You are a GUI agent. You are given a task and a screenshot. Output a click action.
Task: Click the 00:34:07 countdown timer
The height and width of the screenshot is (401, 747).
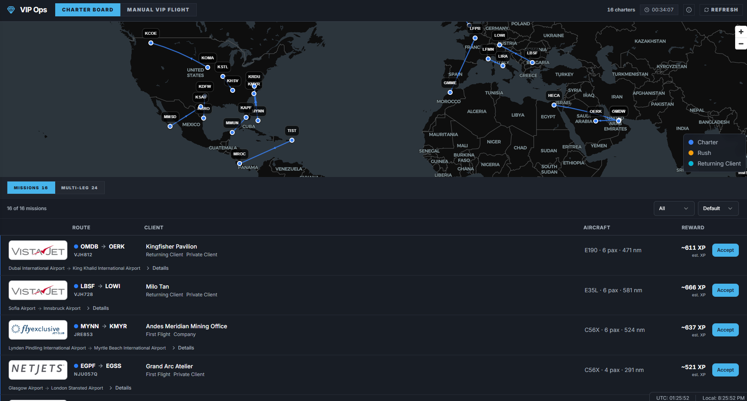point(659,10)
